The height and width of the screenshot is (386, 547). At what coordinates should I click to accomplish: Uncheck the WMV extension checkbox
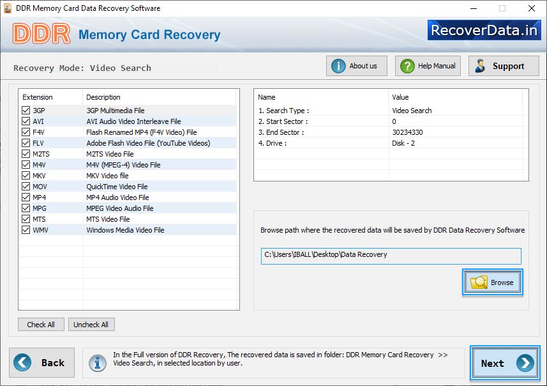click(x=26, y=229)
